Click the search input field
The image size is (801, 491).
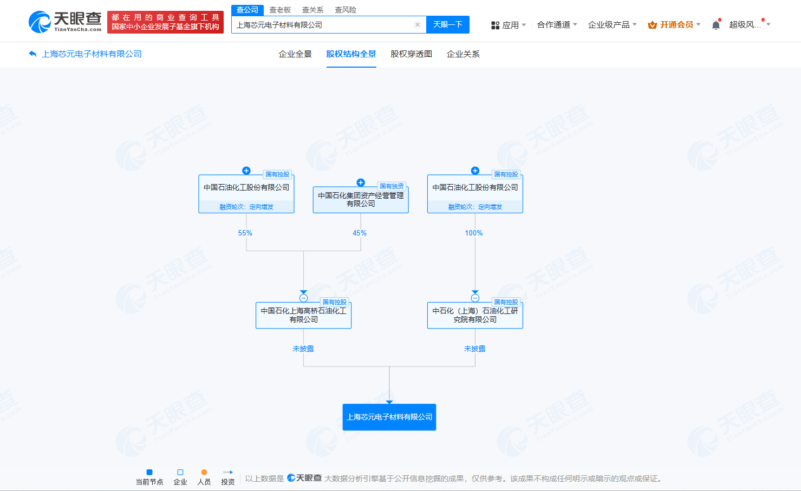tap(323, 25)
